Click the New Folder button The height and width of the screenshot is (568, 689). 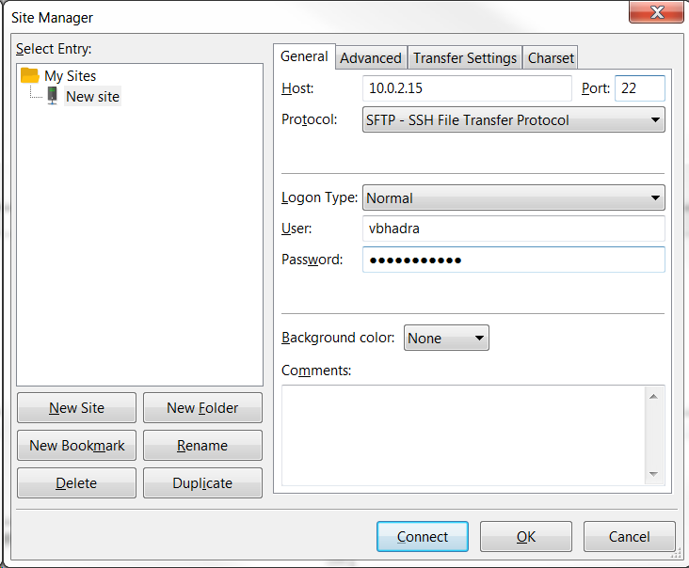202,408
